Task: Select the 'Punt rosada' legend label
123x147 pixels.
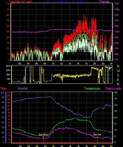Action: tap(113, 88)
